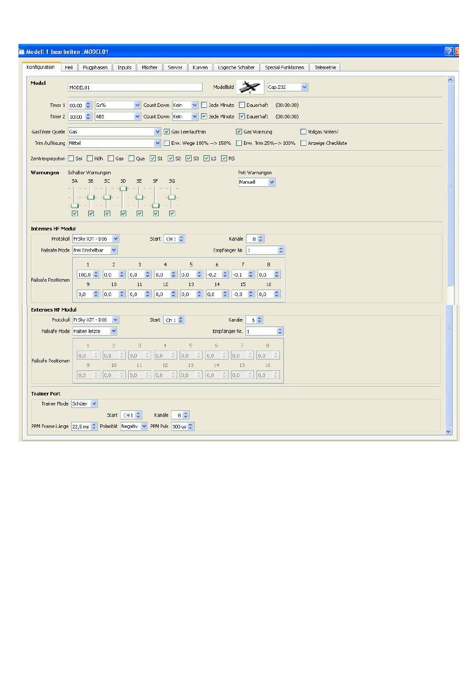Open the Timer 1 source dropdown Gs%
The image size is (474, 698).
[x=118, y=105]
